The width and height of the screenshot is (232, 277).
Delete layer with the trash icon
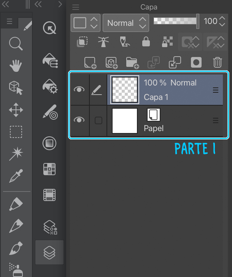[217, 62]
